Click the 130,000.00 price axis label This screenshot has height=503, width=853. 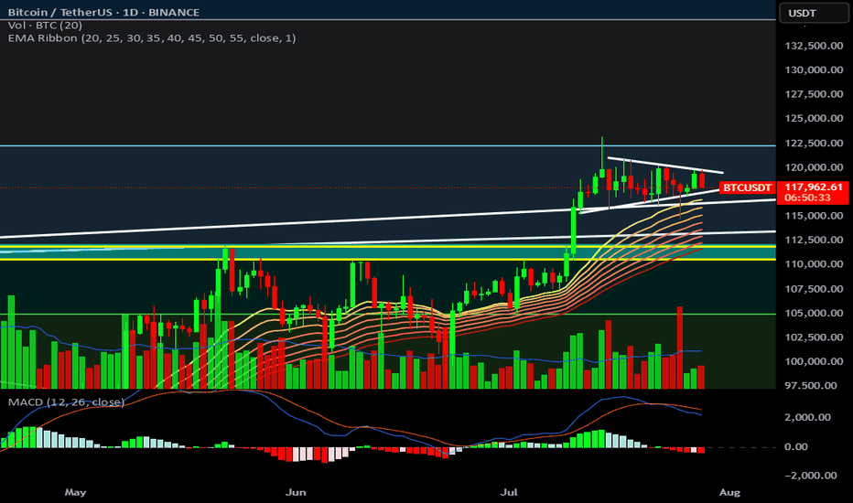(814, 70)
